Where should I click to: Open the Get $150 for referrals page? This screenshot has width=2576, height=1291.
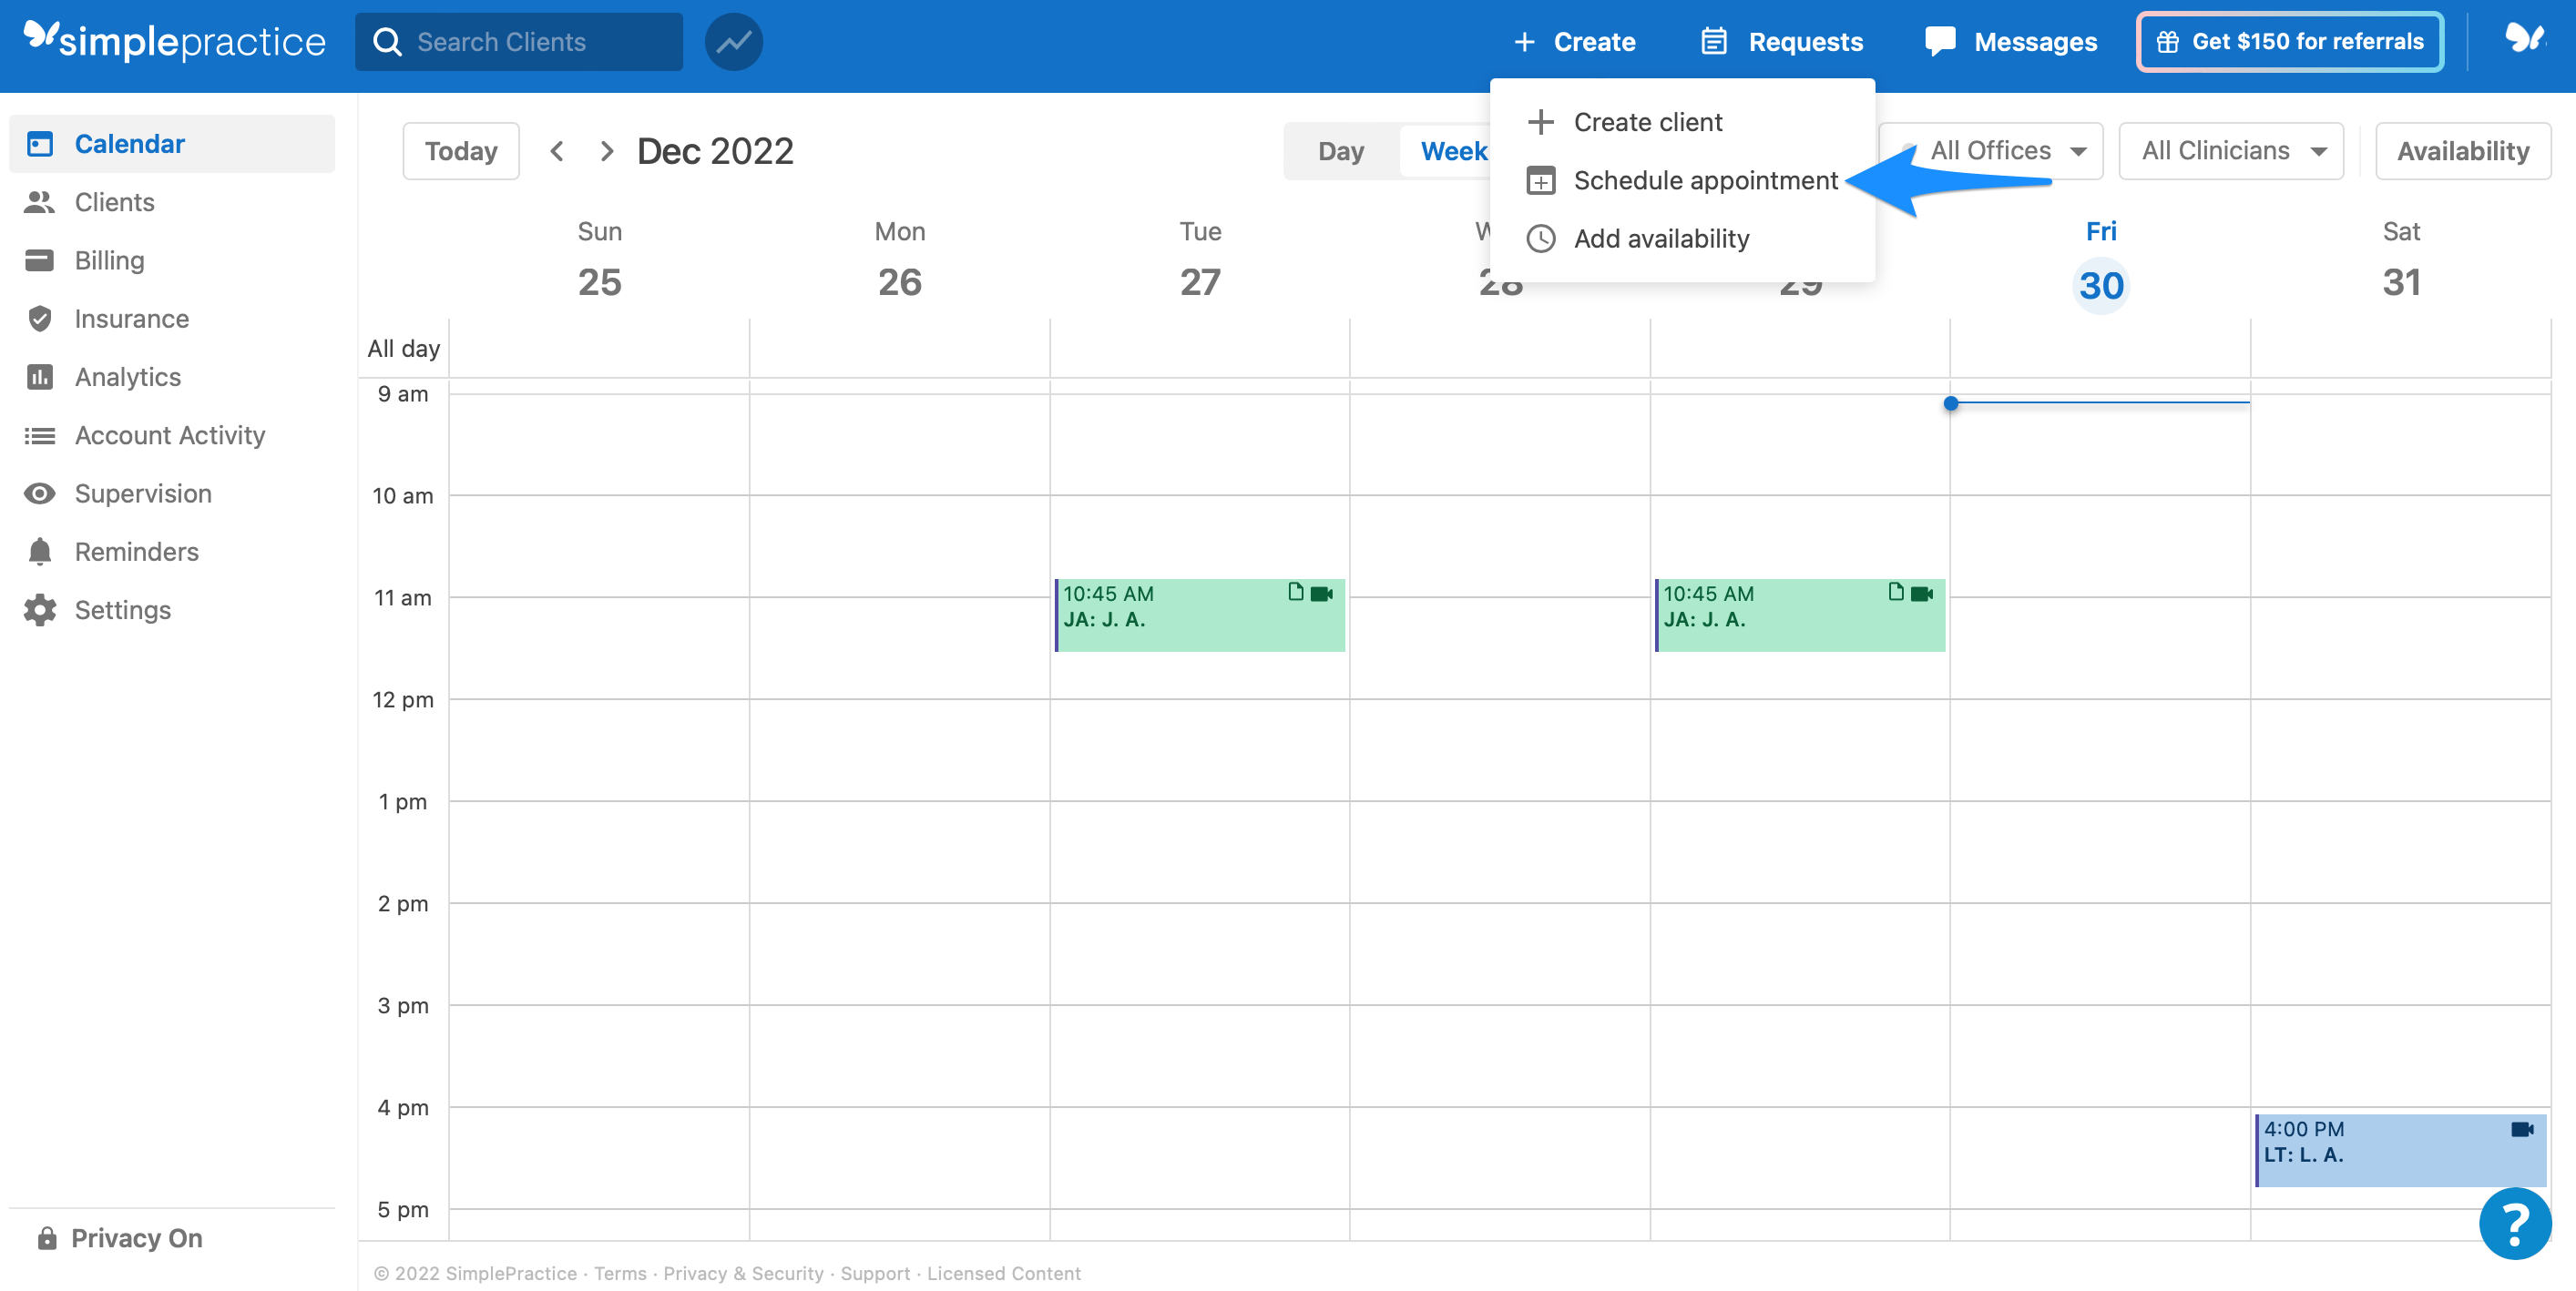pos(2289,41)
